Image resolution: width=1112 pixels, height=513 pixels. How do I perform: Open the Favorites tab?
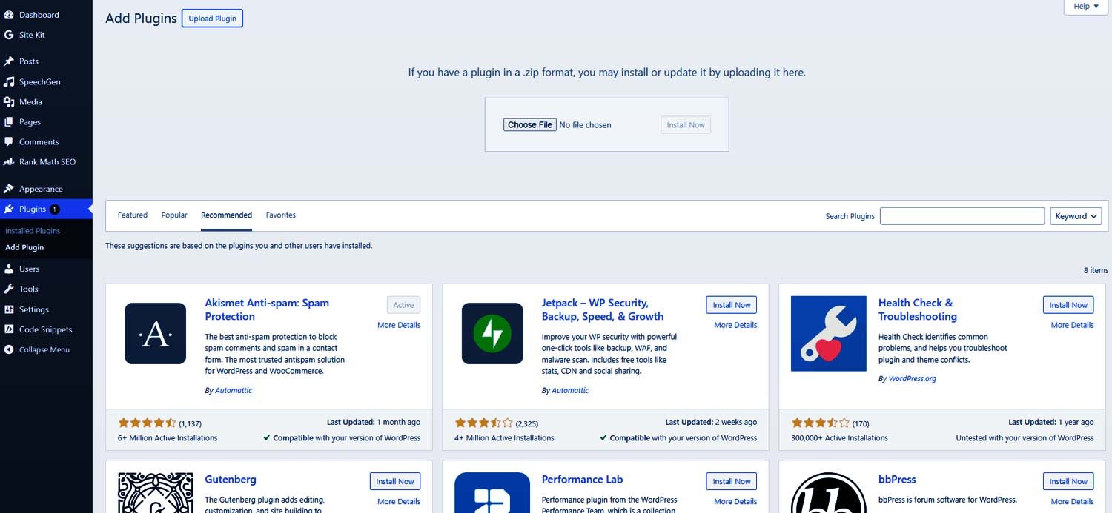coord(280,215)
